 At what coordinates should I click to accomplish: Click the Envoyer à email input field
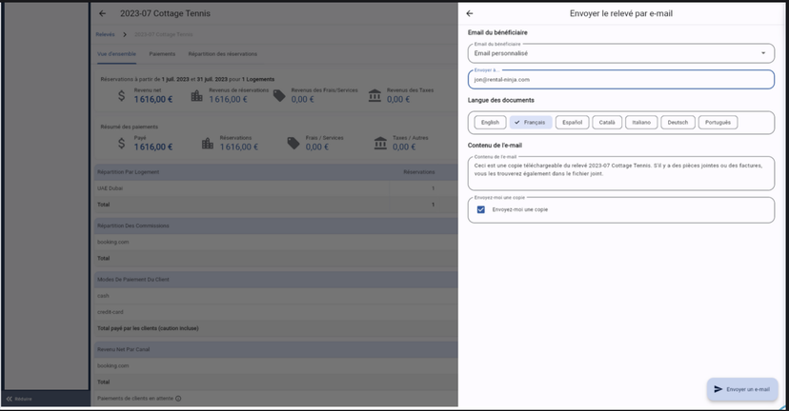tap(620, 80)
